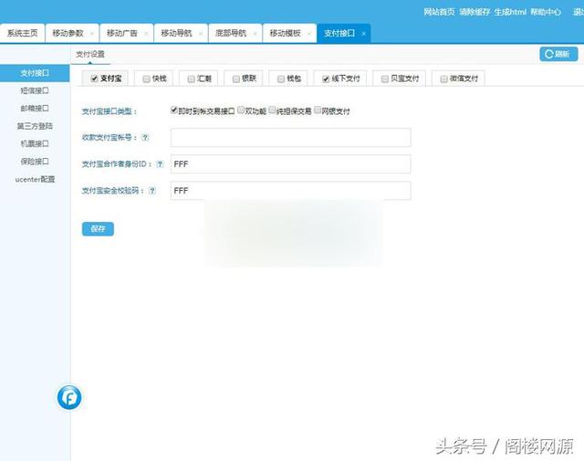Click the 收款支付宝帐号 input field

[x=290, y=137]
